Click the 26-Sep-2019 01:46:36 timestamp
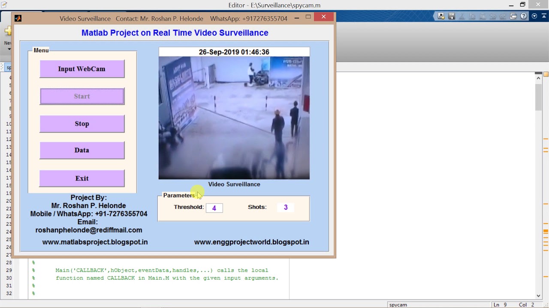This screenshot has width=549, height=308. click(x=234, y=52)
